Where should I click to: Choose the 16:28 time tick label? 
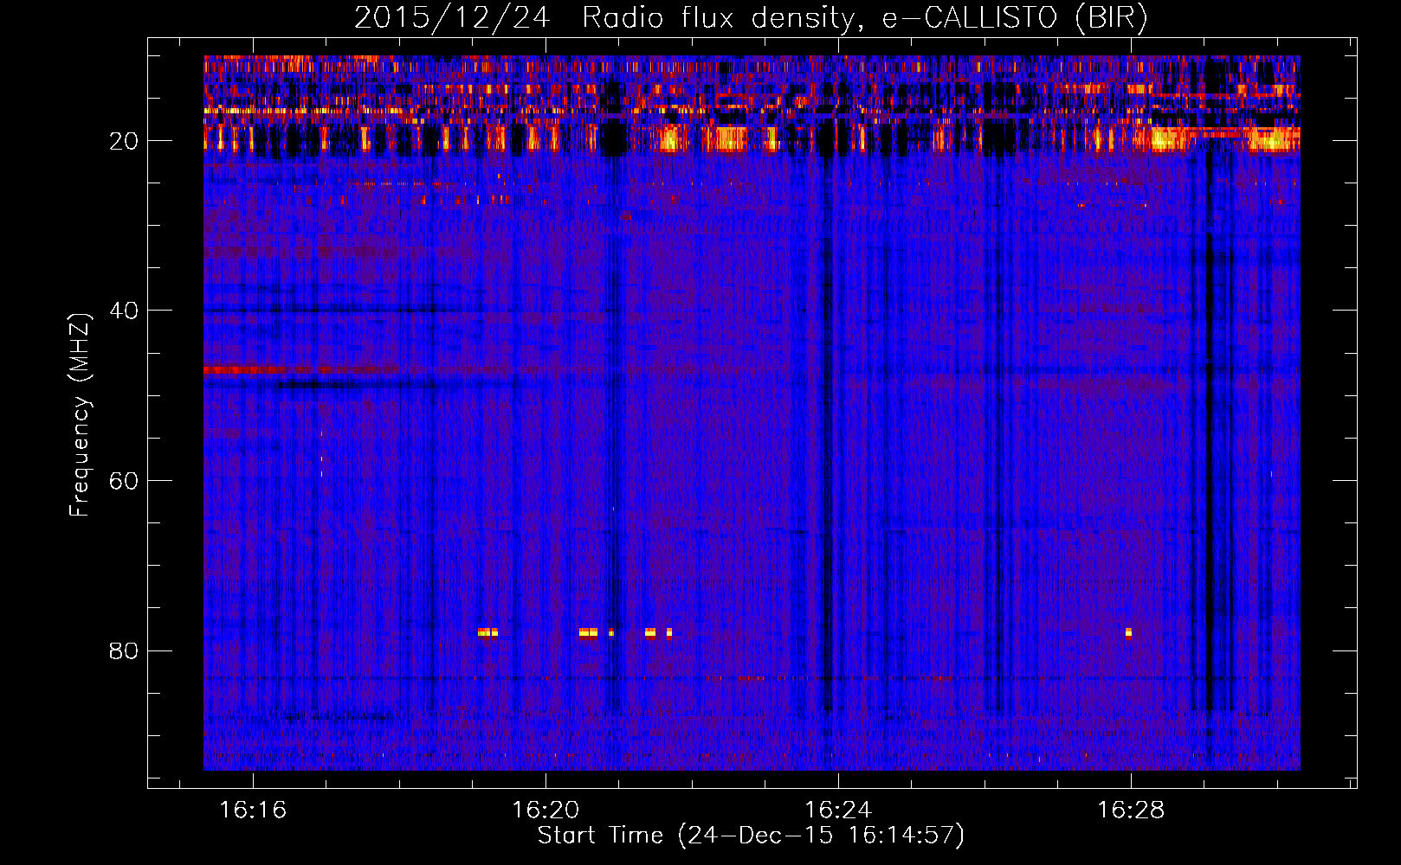pyautogui.click(x=1131, y=810)
